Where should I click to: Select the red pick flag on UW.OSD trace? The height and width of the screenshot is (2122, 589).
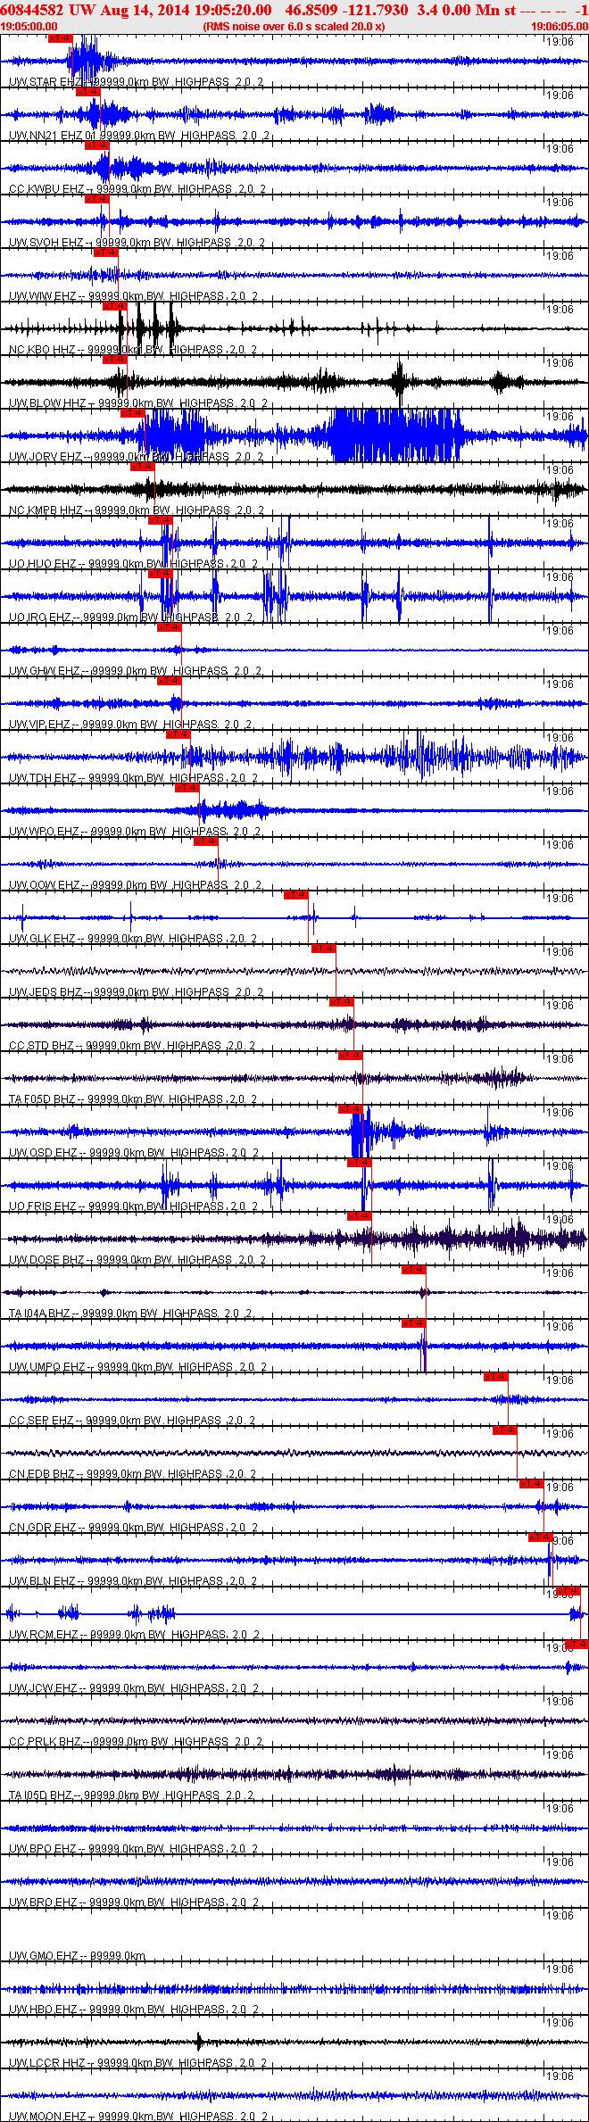coord(351,1109)
